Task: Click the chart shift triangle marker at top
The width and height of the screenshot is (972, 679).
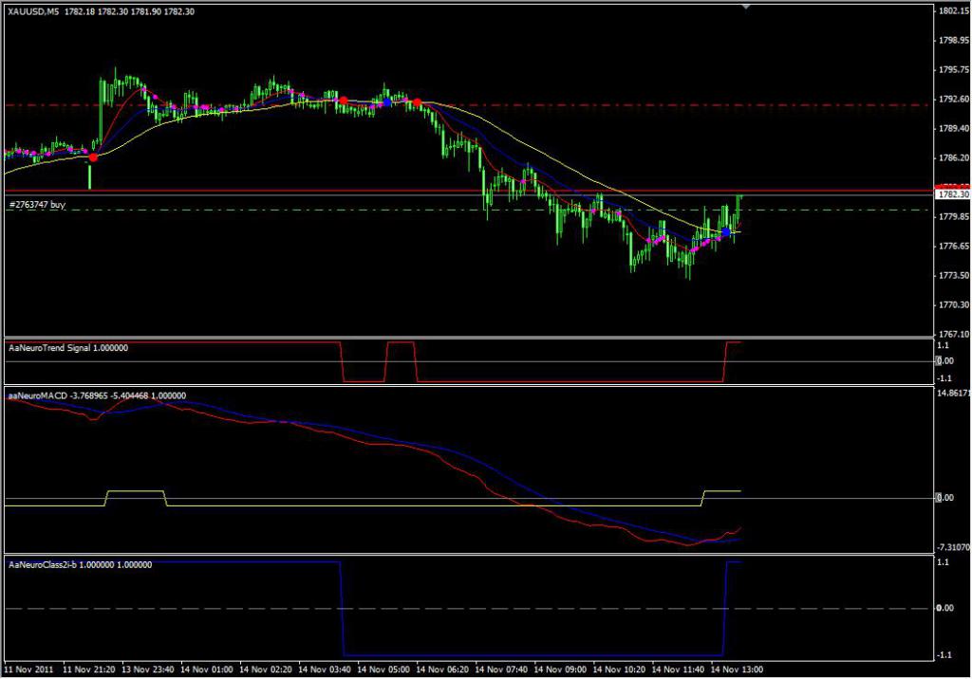Action: click(746, 7)
